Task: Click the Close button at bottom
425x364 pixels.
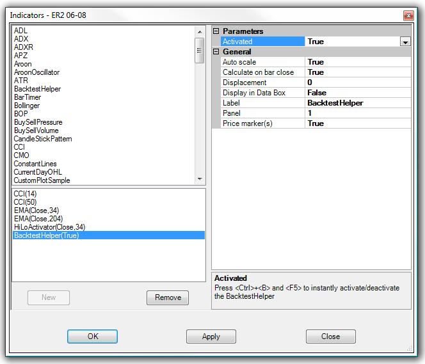Action: (x=331, y=336)
